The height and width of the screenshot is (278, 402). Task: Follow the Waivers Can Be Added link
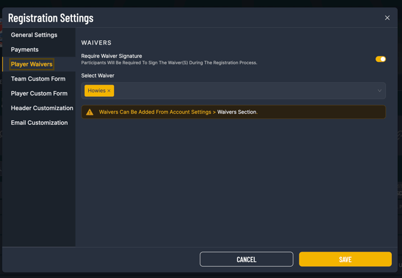tap(155, 112)
